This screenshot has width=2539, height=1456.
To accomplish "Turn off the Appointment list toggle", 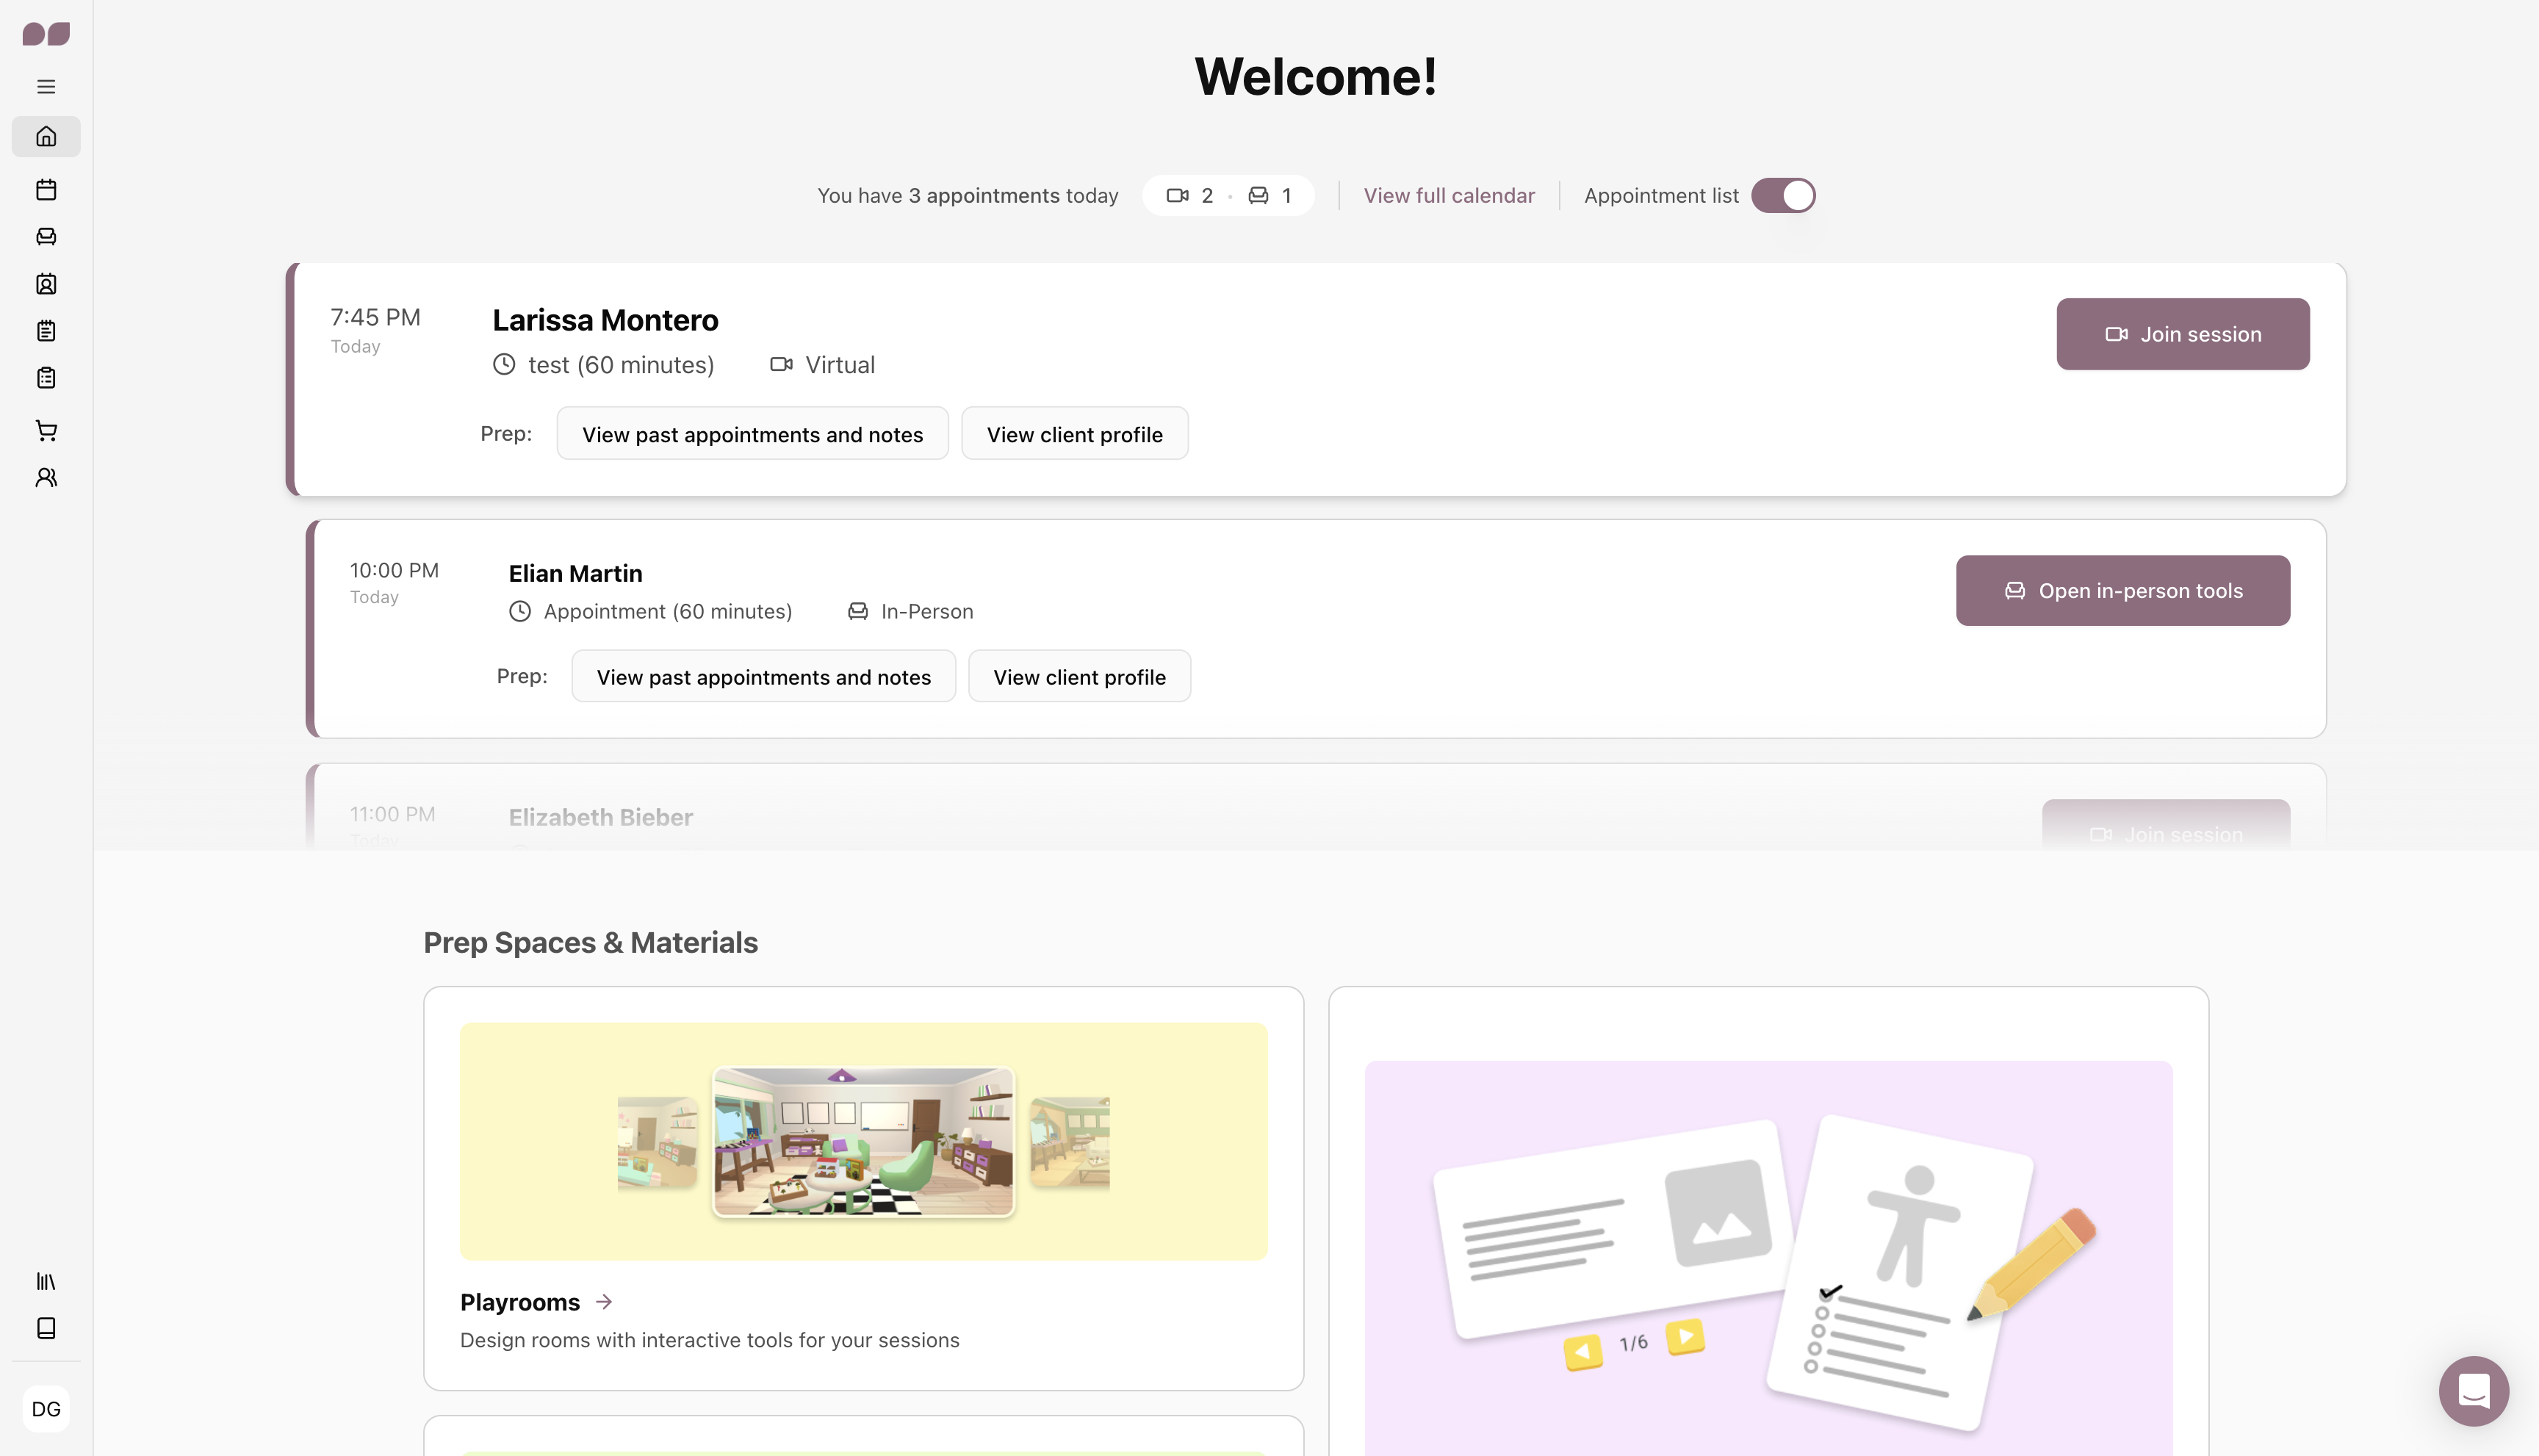I will pos(1783,195).
